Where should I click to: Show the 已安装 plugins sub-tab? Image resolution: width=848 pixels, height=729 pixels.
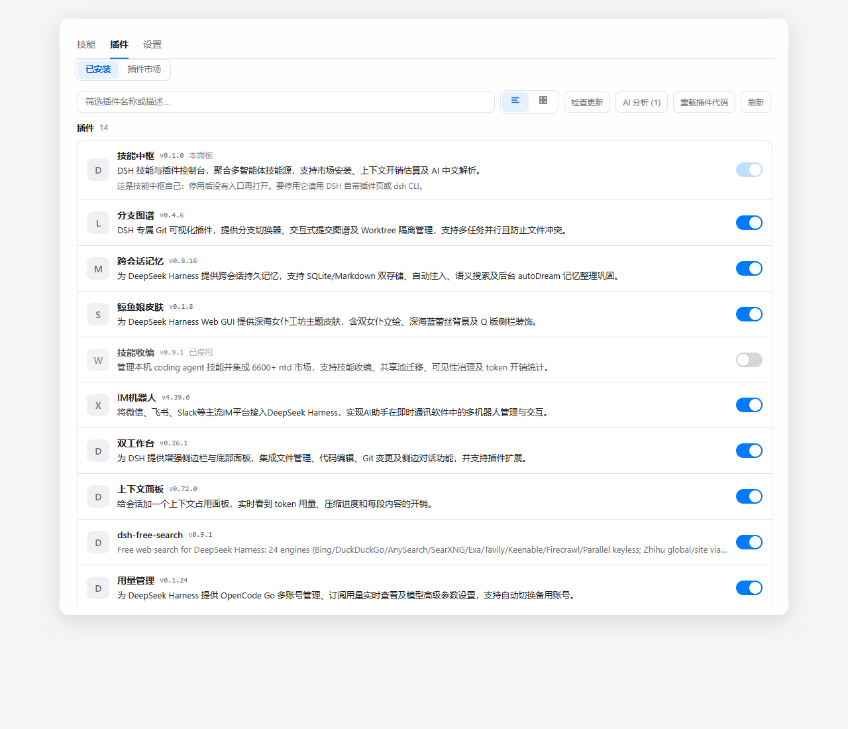click(x=98, y=69)
